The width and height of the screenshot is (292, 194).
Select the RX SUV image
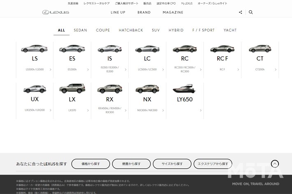click(110, 89)
